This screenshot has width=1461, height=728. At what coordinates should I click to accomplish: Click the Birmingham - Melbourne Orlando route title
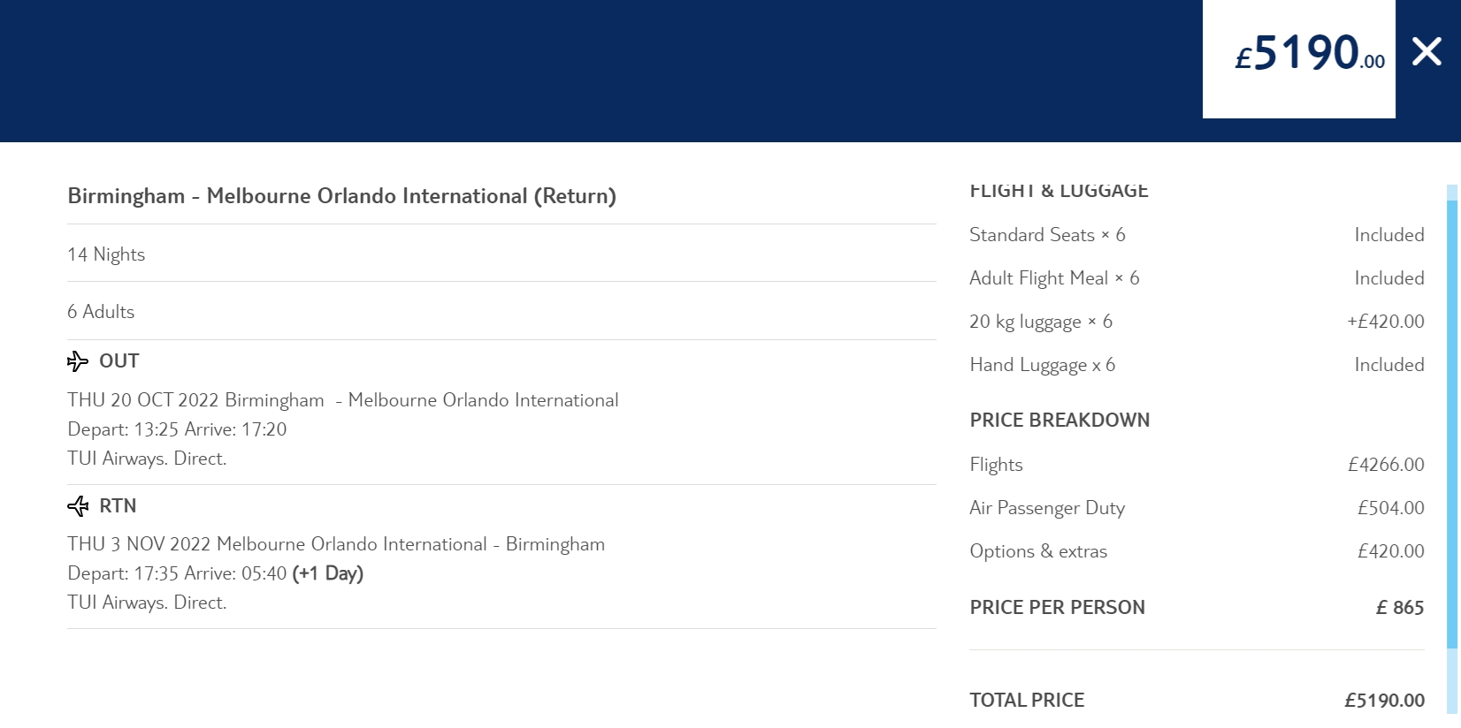(341, 196)
